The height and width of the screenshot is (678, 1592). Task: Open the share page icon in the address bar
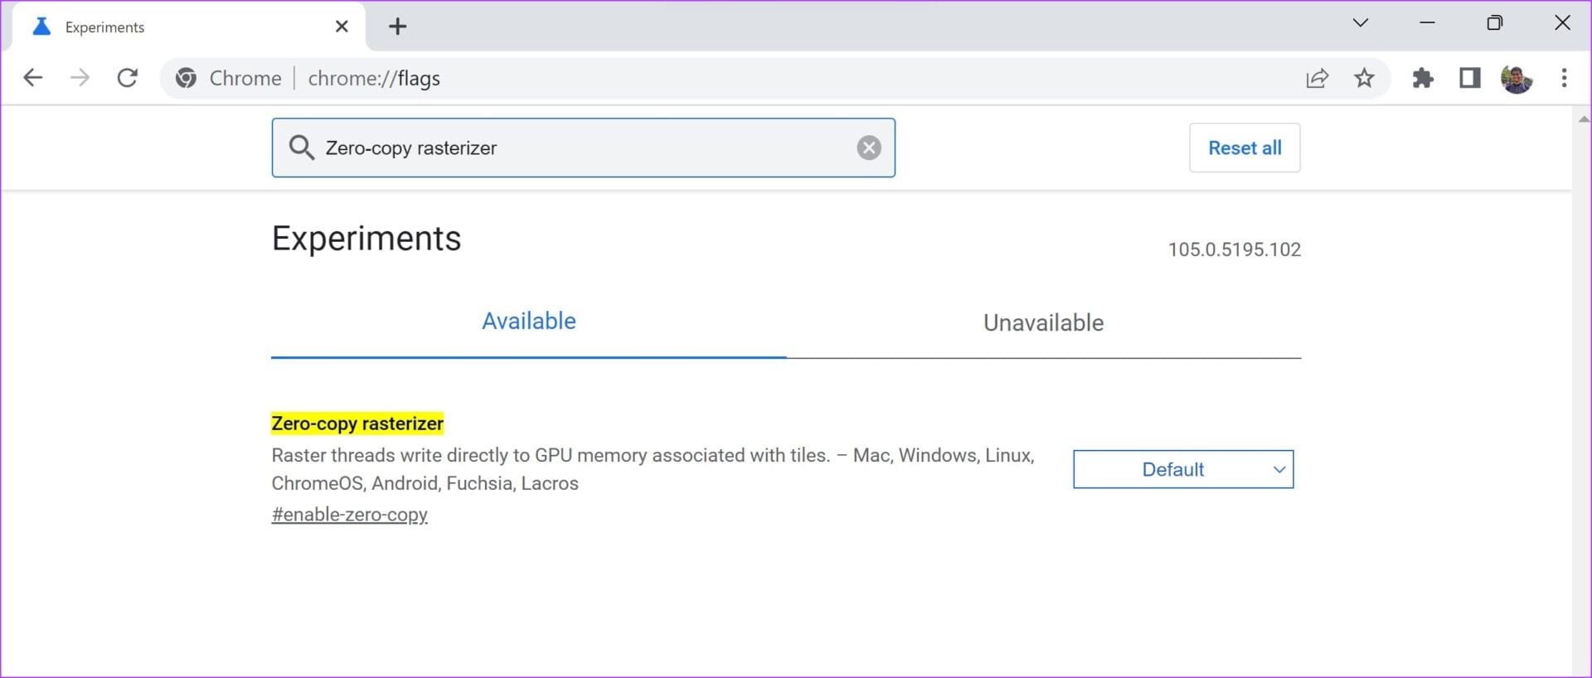[x=1317, y=78]
